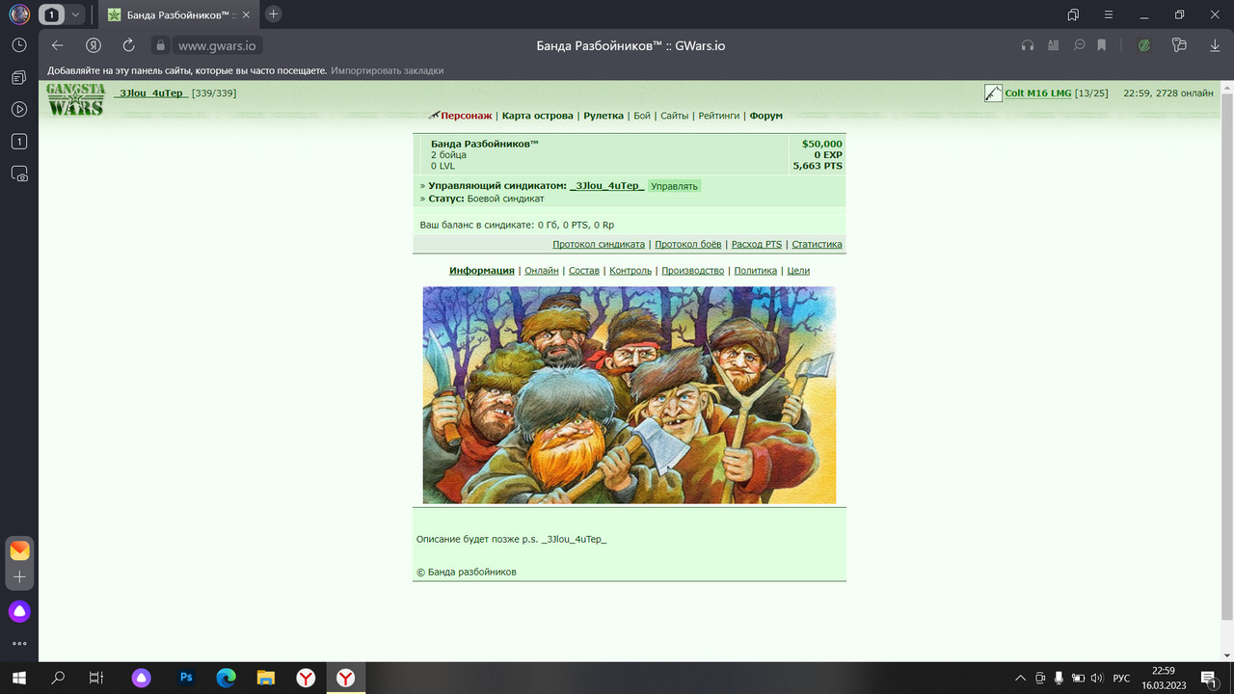Screen dimensions: 1234x694
Task: Add page bookmark with the bookmark icon
Action: 1101,45
